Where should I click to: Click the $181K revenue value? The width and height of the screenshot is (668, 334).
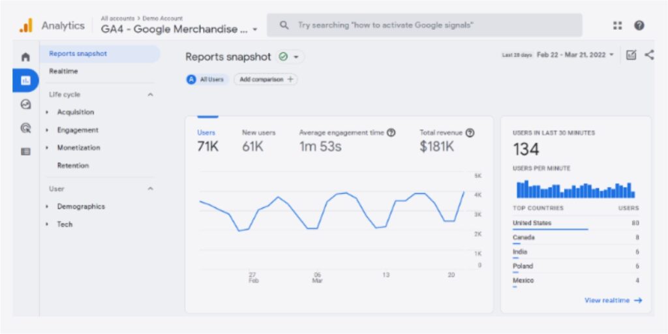point(436,147)
